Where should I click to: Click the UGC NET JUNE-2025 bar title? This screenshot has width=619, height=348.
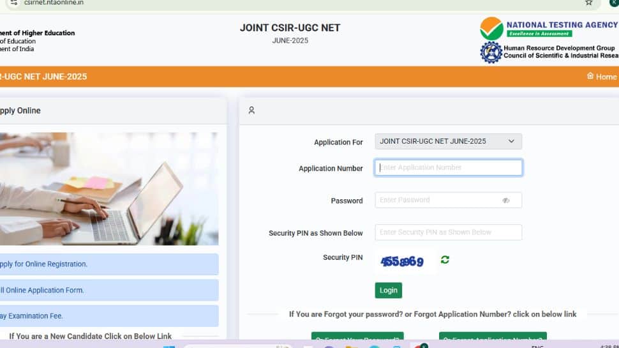click(x=43, y=77)
